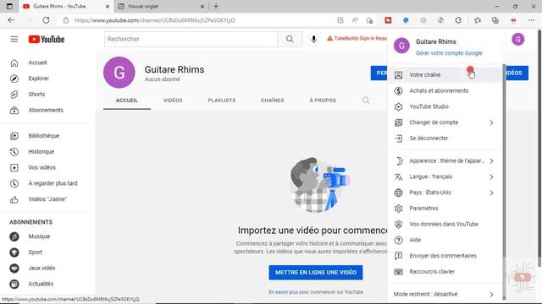The height and width of the screenshot is (304, 542).
Task: Open the browser favorites star icon
Action: (x=478, y=20)
